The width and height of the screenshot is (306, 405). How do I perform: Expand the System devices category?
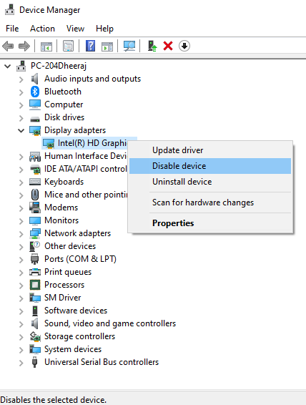(x=21, y=350)
